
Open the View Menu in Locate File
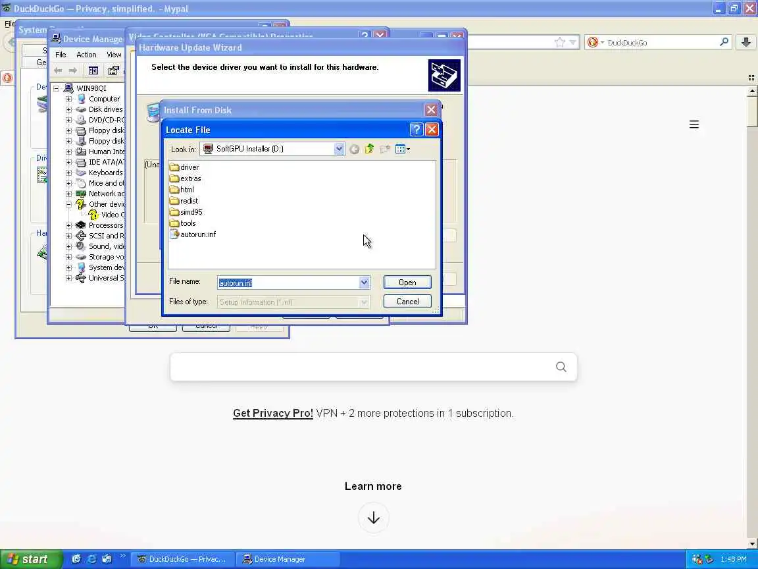402,149
